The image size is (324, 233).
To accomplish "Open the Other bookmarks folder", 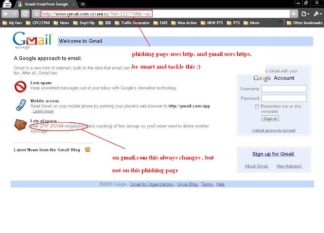I will (305, 23).
